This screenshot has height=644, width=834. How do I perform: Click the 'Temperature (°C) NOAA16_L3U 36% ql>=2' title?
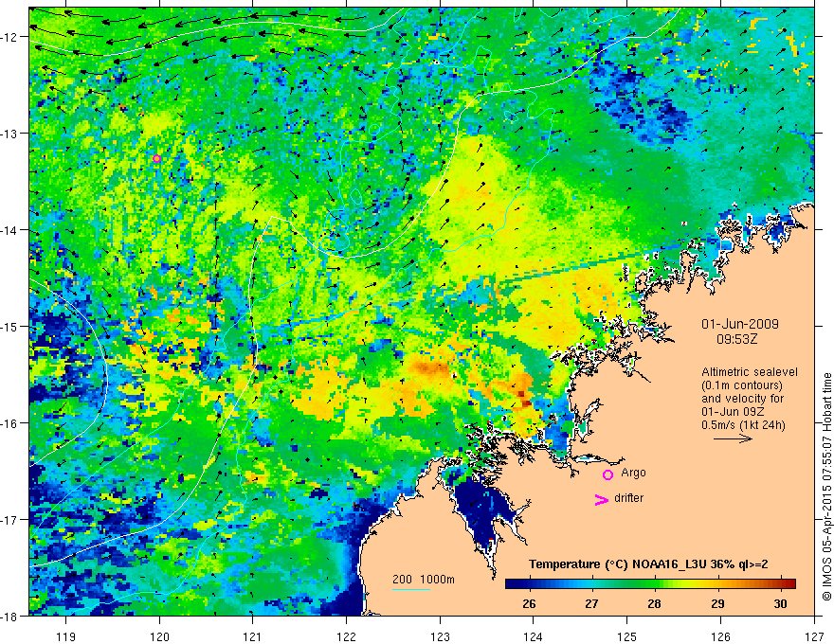point(648,564)
